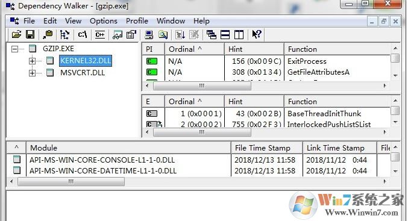Sort imports by the Function column header

(337, 49)
